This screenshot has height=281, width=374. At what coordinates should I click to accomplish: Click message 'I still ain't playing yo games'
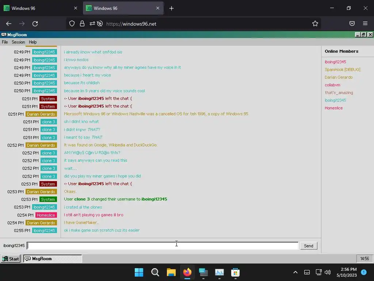pyautogui.click(x=93, y=215)
